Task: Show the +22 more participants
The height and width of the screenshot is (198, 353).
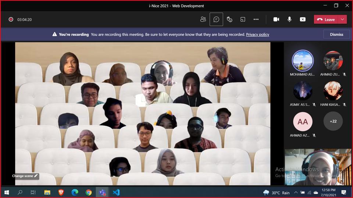Action: [333, 121]
